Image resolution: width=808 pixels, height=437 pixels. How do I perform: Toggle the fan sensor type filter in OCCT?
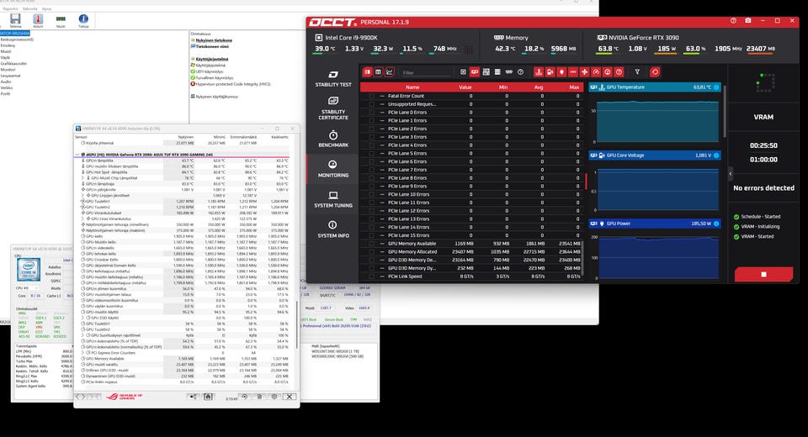coord(584,72)
